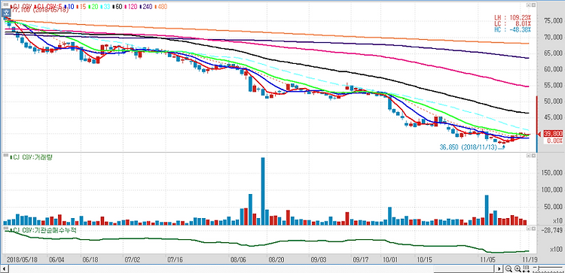Select the 33-day moving average legend

(105, 7)
